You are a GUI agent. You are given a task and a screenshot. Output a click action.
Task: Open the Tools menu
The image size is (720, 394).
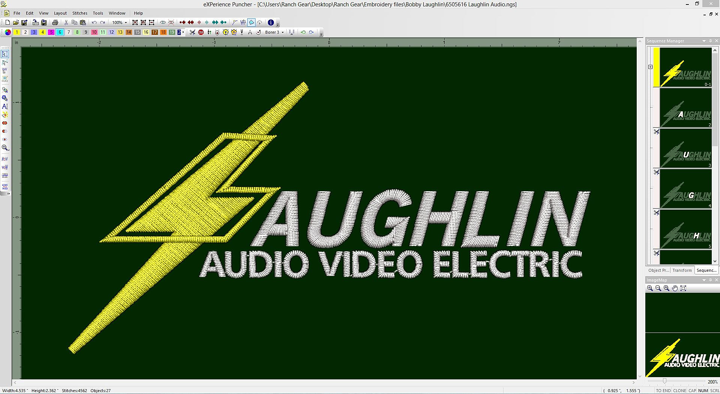click(98, 13)
